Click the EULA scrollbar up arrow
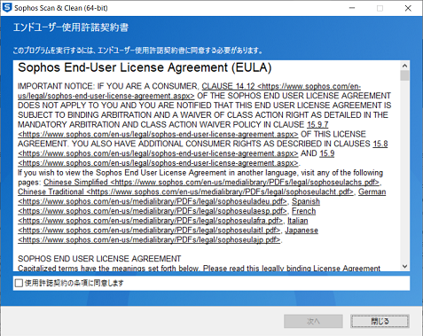423x336 pixels. [404, 66]
